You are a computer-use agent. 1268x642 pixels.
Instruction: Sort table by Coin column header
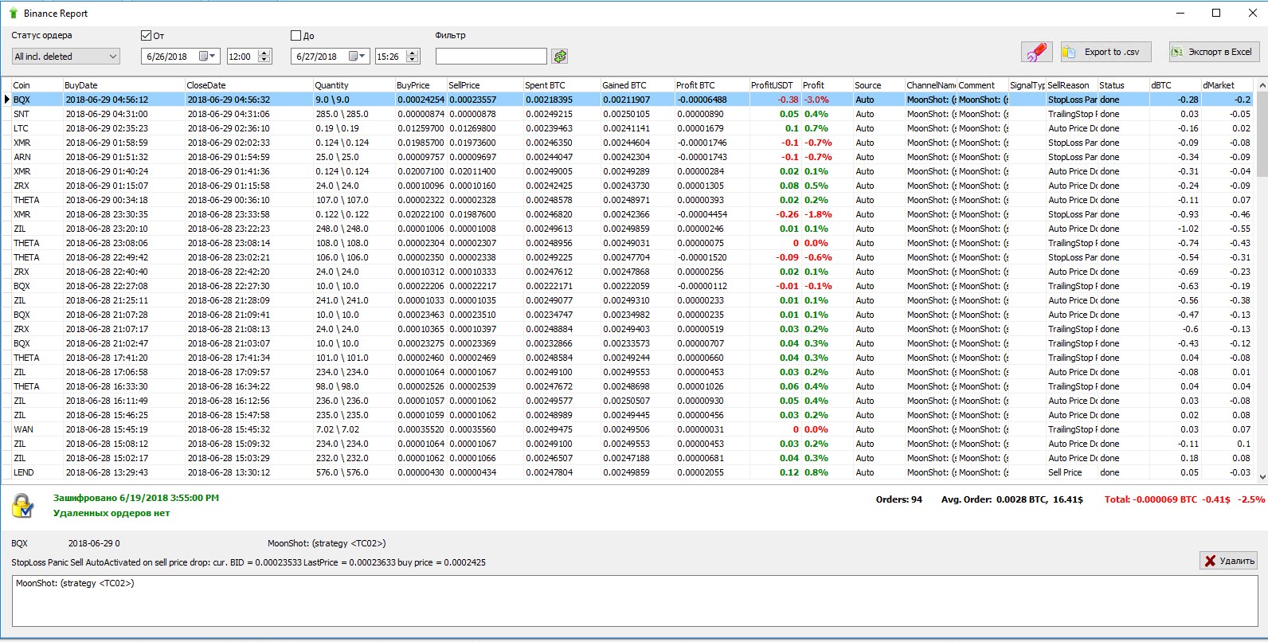point(36,85)
